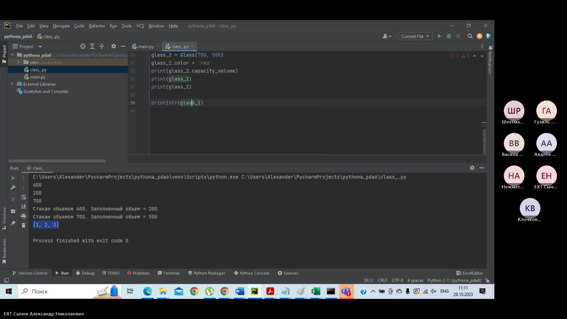The width and height of the screenshot is (567, 319).
Task: Click the orange IDE update arrow icon
Action: (x=479, y=36)
